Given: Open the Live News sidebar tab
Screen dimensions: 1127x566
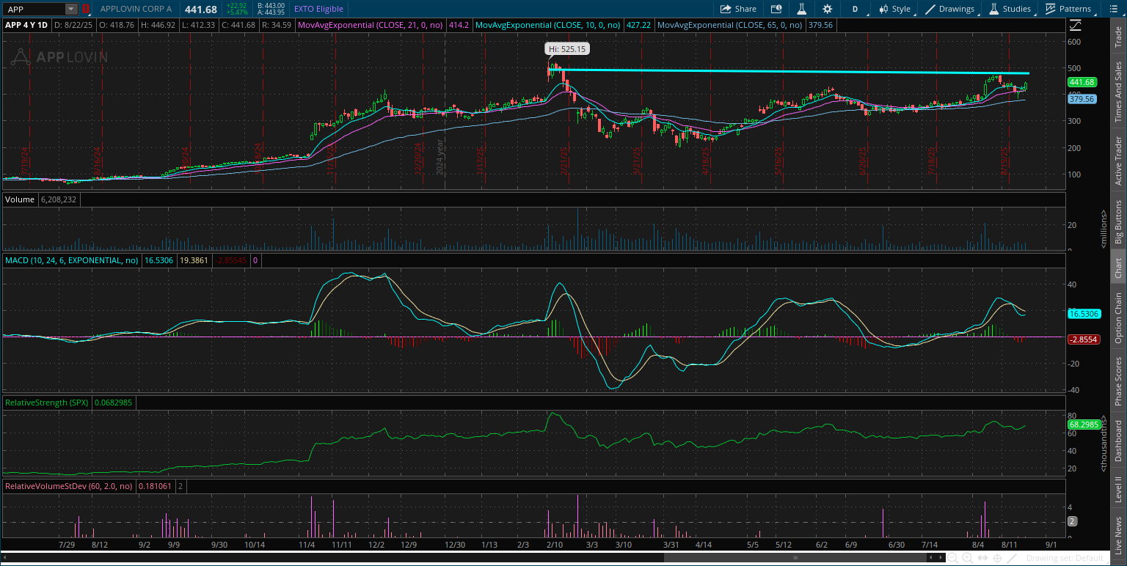Looking at the screenshot, I should click(1118, 534).
